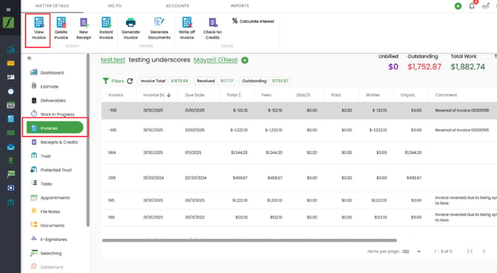Click Calculate Interest
The image size is (497, 273).
pyautogui.click(x=253, y=22)
